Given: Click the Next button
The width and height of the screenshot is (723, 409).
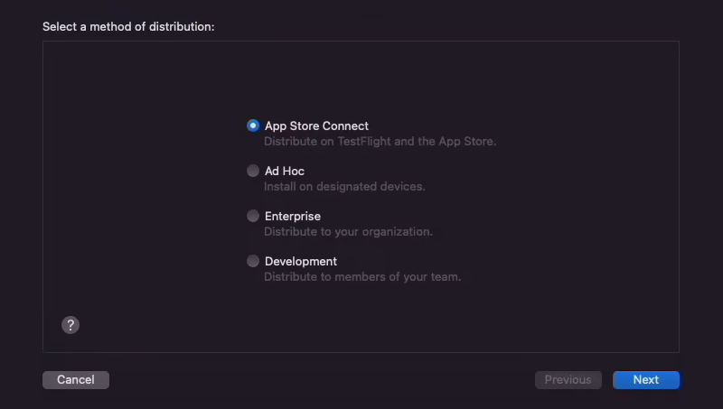Looking at the screenshot, I should tap(646, 380).
